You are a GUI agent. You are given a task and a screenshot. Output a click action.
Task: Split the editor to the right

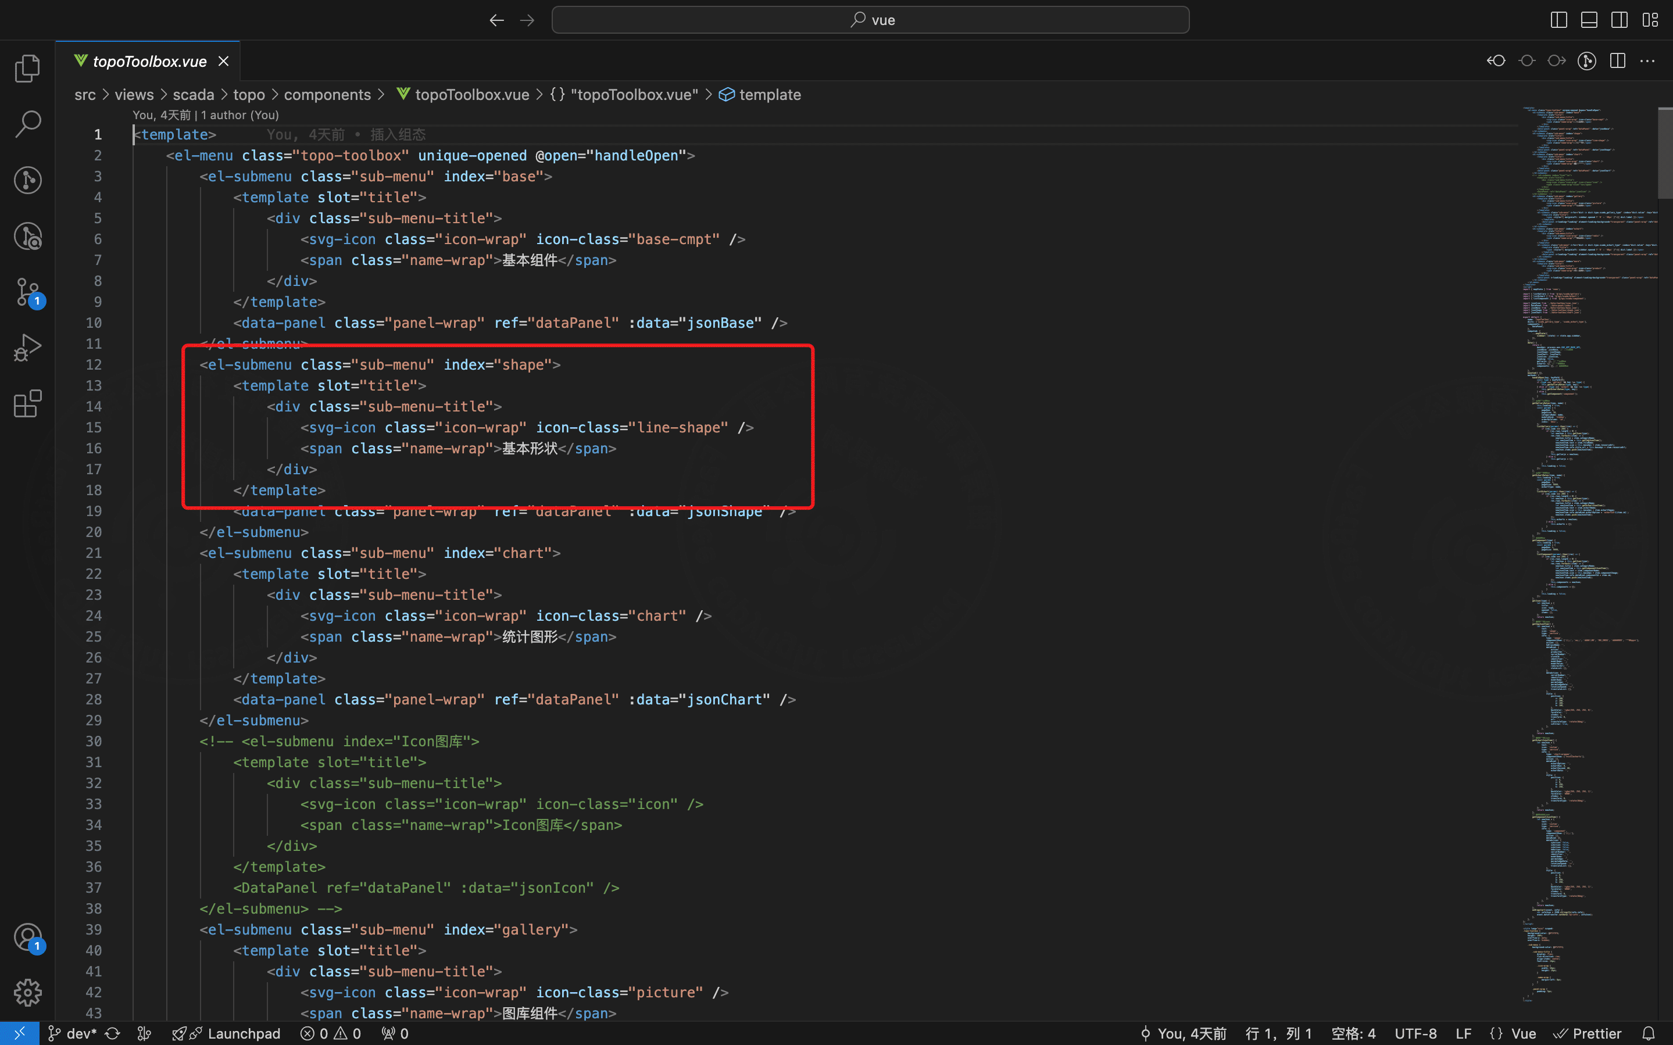(1617, 61)
